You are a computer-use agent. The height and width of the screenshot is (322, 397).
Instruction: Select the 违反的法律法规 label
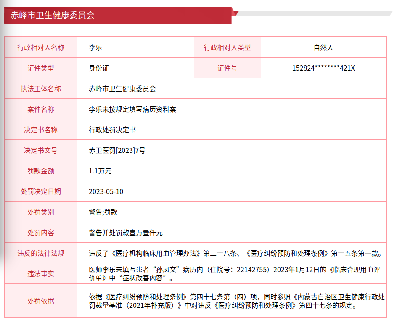41,253
